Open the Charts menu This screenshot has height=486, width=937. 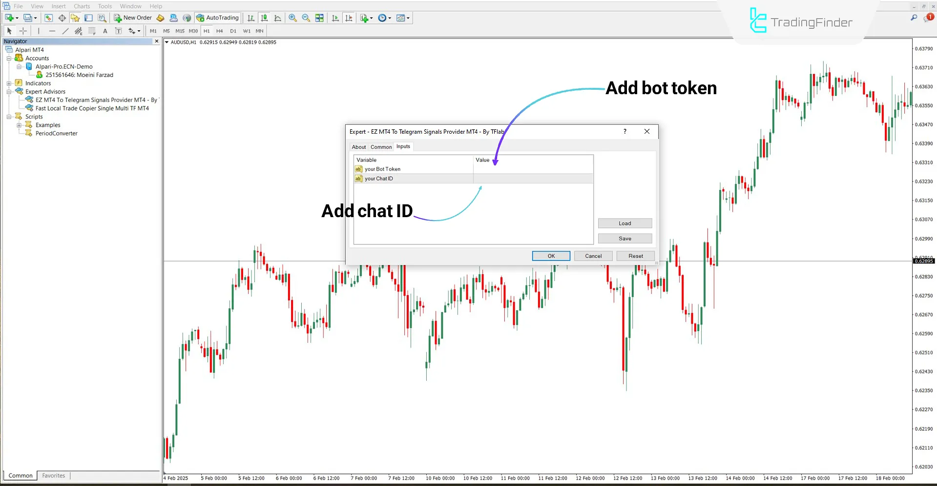coord(82,6)
